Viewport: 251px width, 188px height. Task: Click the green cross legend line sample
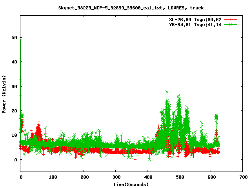pos(231,24)
